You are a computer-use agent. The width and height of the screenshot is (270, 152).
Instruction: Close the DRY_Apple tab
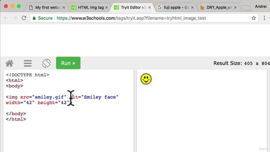(x=235, y=8)
